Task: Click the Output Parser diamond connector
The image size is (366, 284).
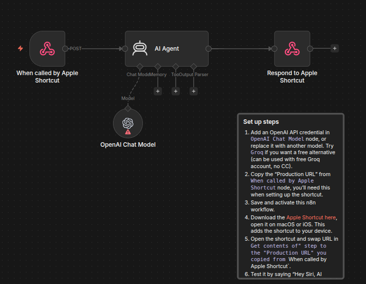Action: pyautogui.click(x=194, y=67)
